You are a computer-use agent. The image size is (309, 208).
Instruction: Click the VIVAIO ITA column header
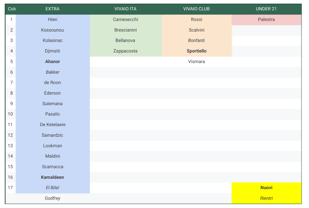[125, 9]
